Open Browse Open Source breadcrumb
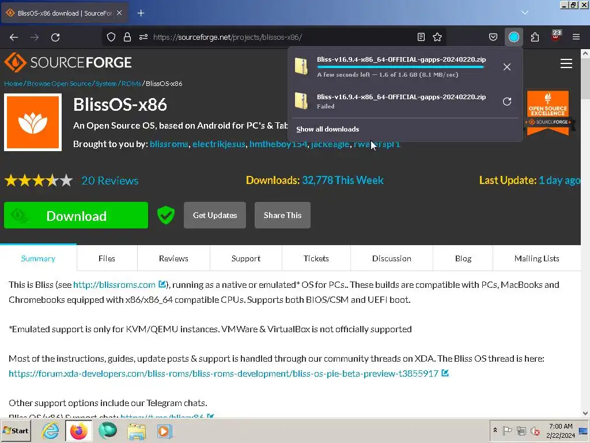The height and width of the screenshot is (443, 590). pos(59,84)
